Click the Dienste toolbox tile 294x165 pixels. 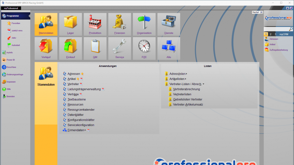click(x=169, y=24)
